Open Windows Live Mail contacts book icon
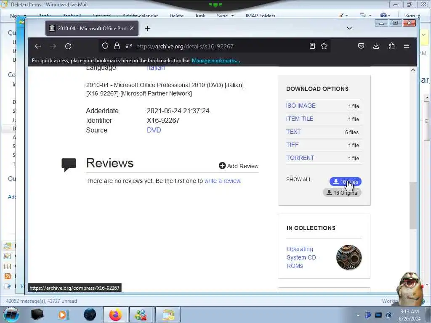Viewport: 431px width, 323px height. click(8, 266)
